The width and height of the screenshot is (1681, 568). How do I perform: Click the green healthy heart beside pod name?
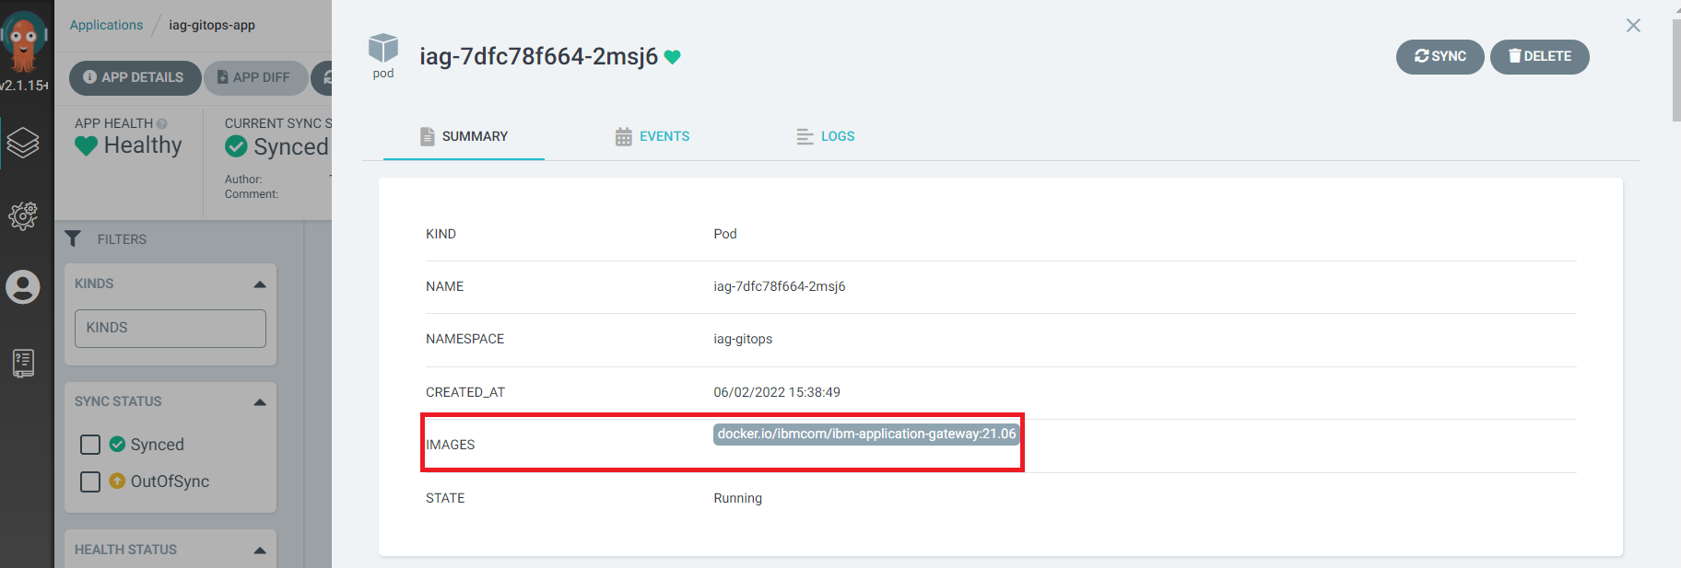click(673, 57)
